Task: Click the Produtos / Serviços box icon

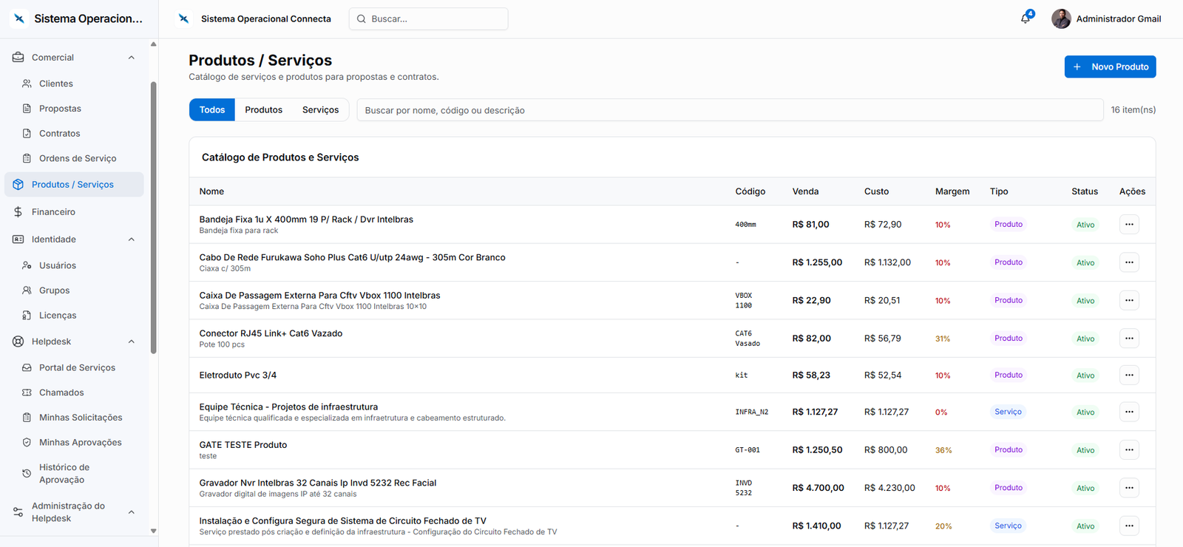Action: pos(18,185)
